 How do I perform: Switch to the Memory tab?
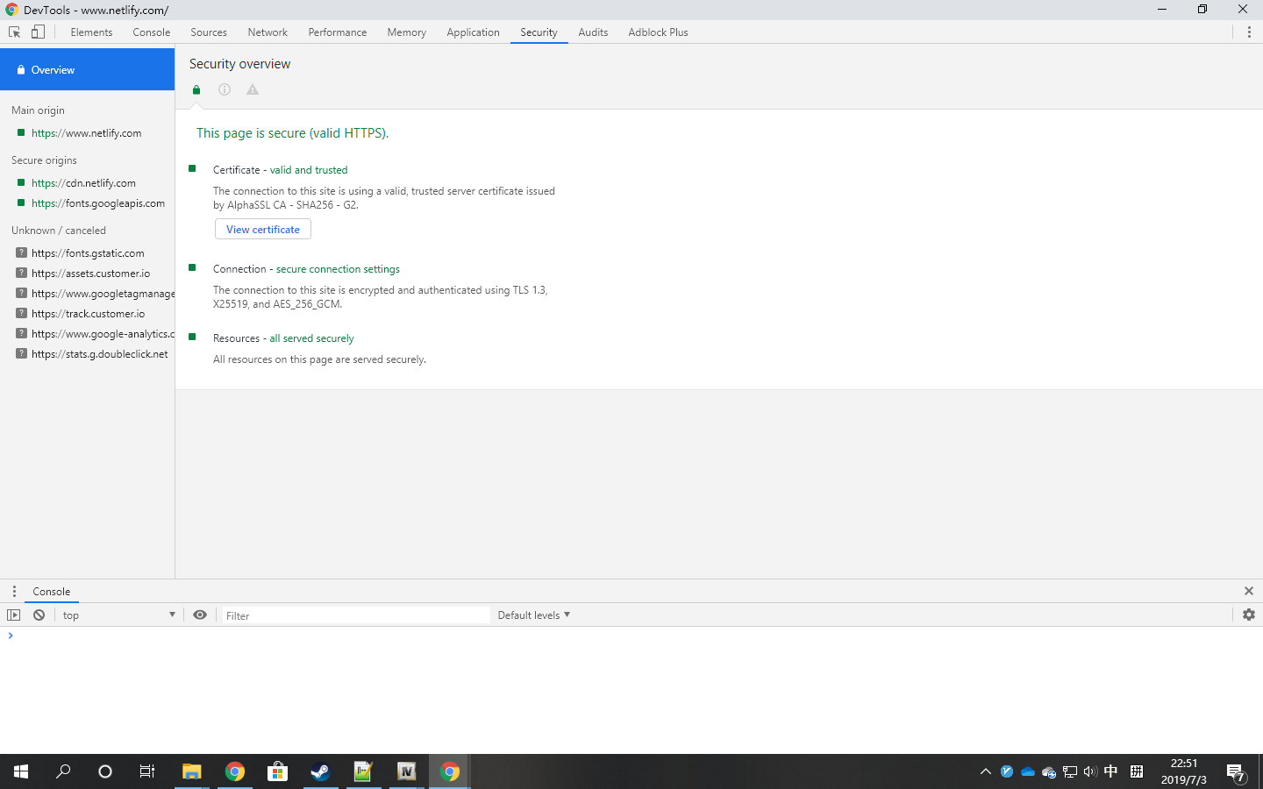coord(407,32)
